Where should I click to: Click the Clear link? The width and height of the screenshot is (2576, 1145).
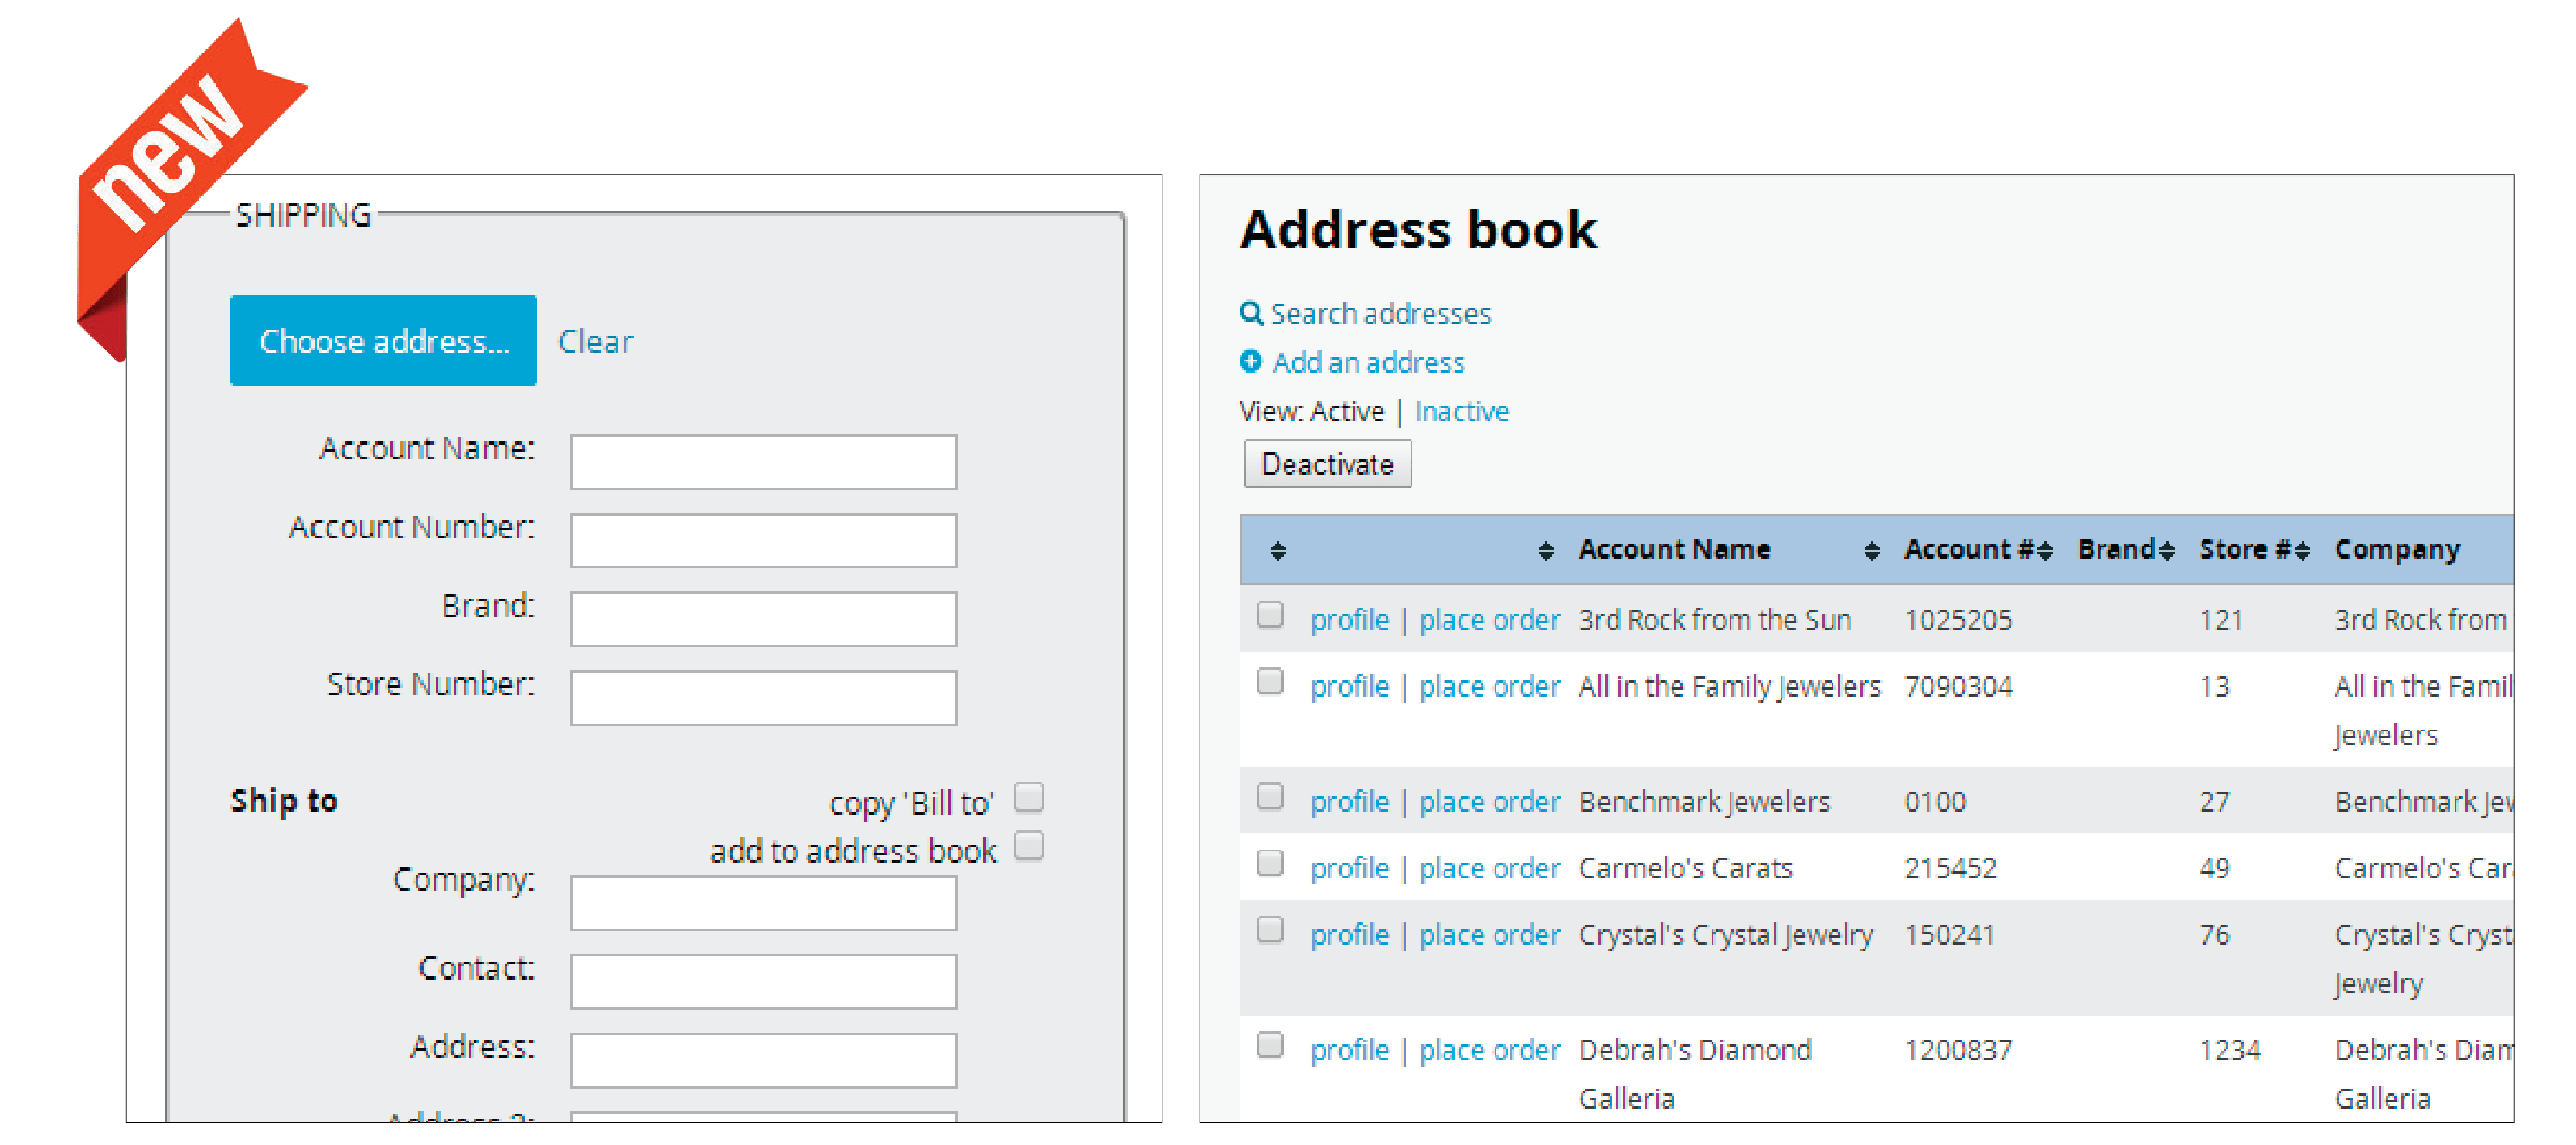tap(595, 342)
